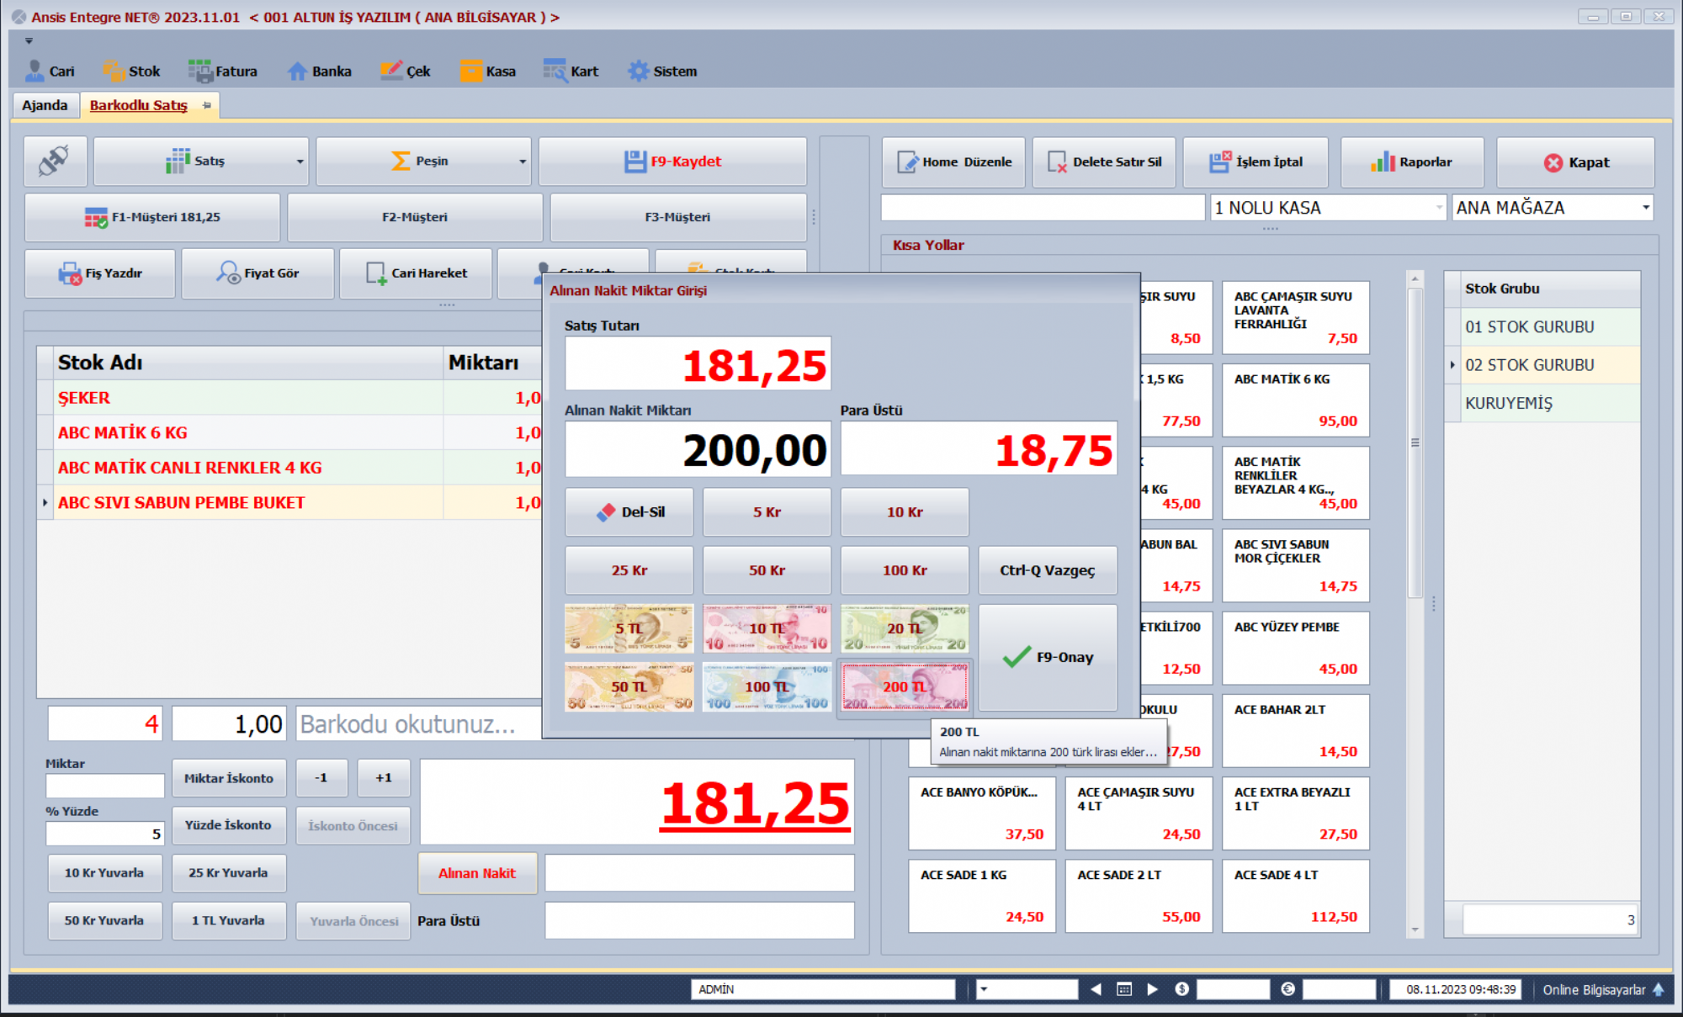
Task: Click İşlem İptal icon
Action: pos(1220,162)
